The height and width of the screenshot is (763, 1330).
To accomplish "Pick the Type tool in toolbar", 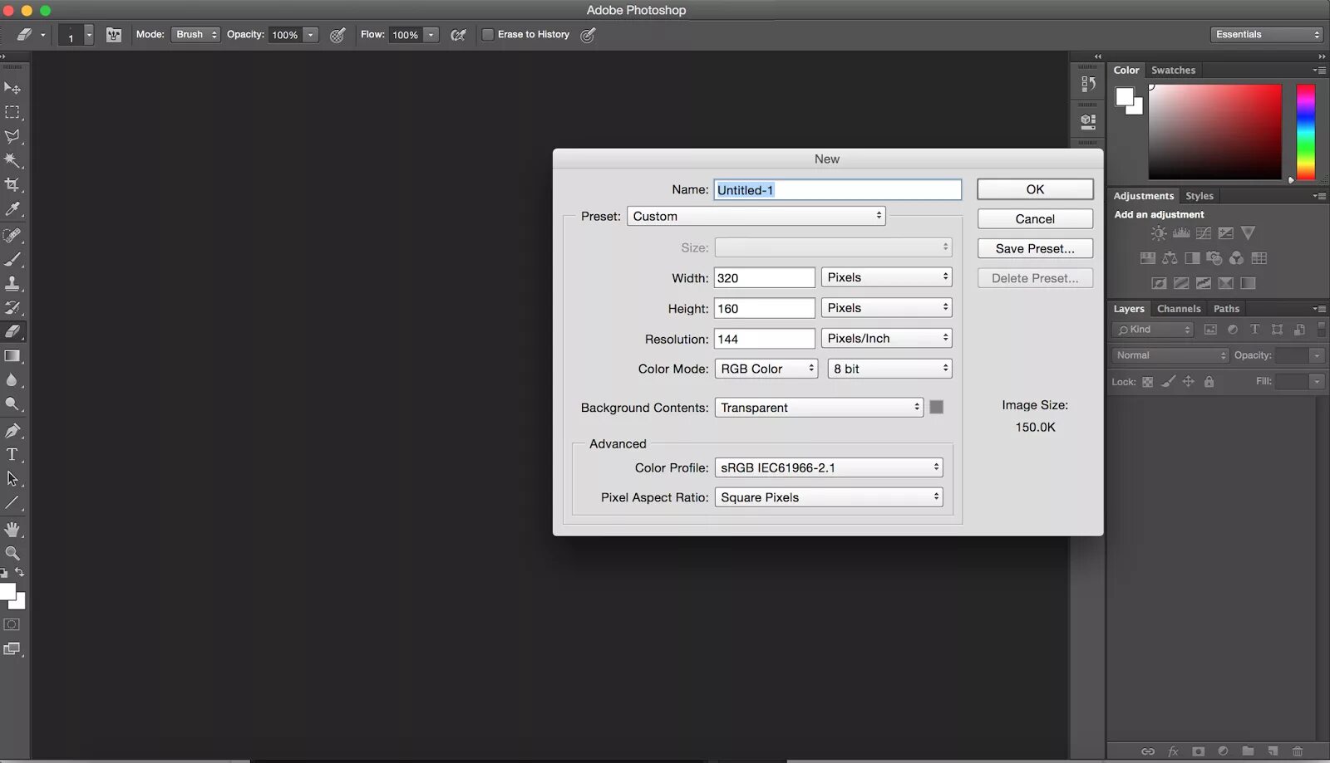I will (12, 454).
